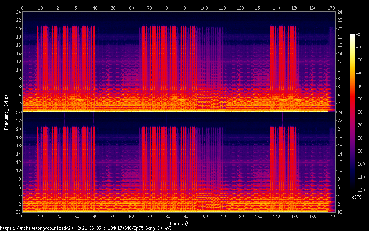Screen dimensions: 369x231
Task: Select the '-110' color scale label
Action: click(360, 177)
